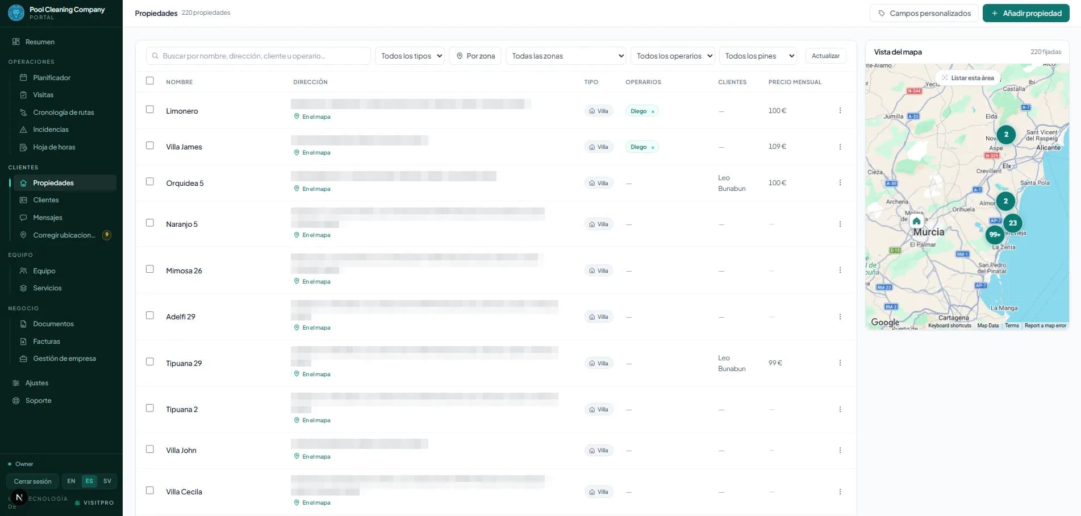Open the three-dot menu for Villa Cecila
The image size is (1081, 516).
click(840, 492)
